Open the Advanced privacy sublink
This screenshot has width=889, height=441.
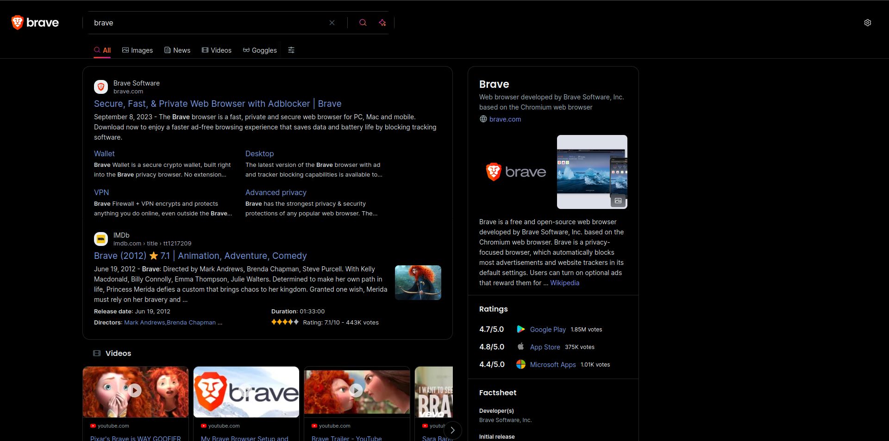click(x=276, y=192)
